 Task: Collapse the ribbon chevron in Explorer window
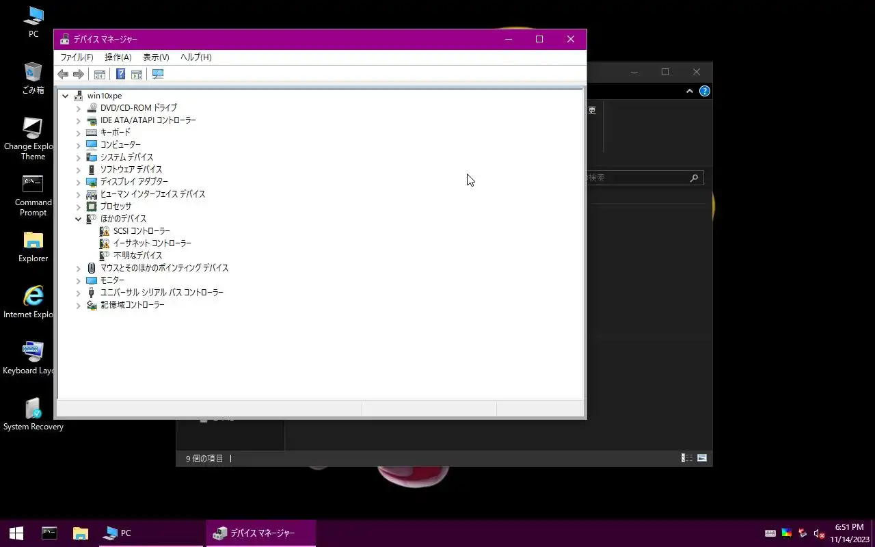click(690, 91)
